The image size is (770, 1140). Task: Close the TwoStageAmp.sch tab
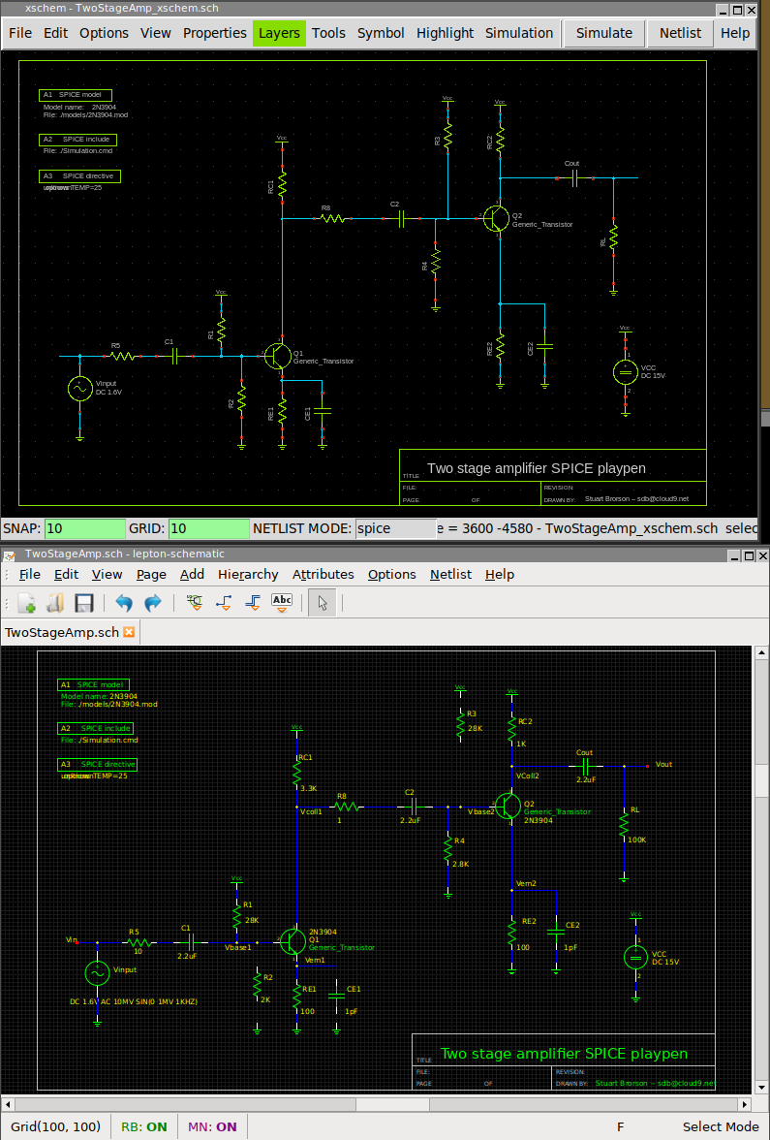click(129, 632)
